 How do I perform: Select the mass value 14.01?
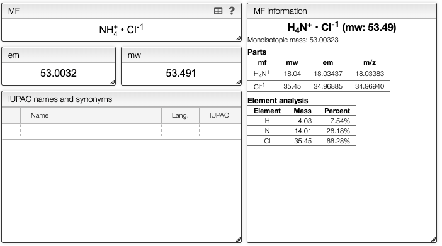tap(303, 131)
